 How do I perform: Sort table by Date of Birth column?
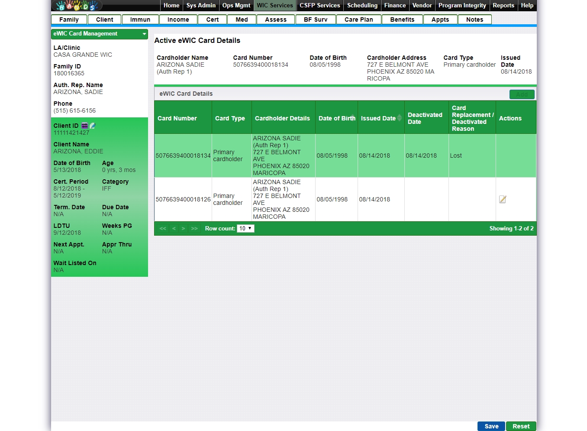[336, 118]
